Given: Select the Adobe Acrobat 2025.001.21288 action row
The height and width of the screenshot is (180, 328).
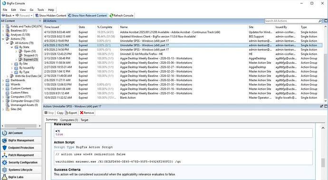Looking at the screenshot, I should (x=183, y=32).
